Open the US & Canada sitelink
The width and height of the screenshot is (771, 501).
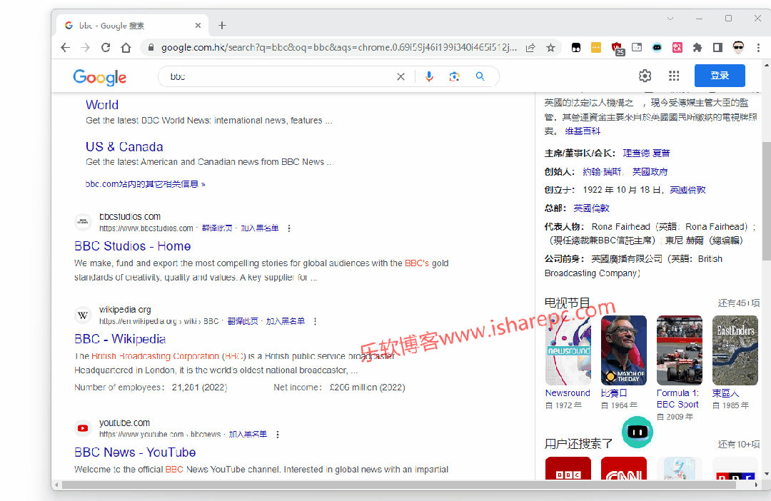[124, 146]
